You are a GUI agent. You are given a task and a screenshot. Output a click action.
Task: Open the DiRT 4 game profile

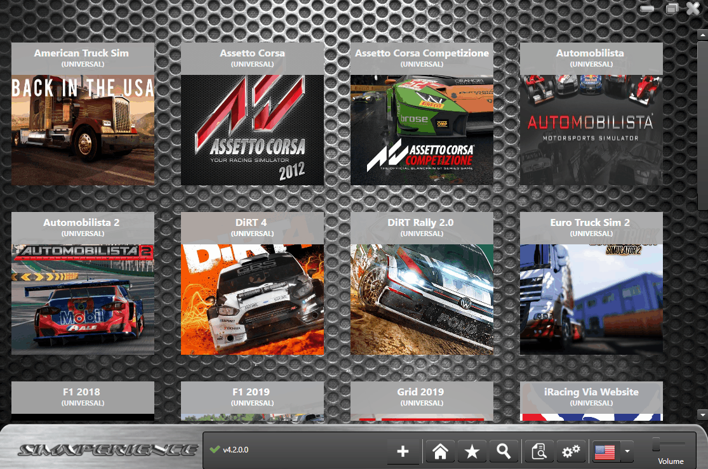[252, 284]
